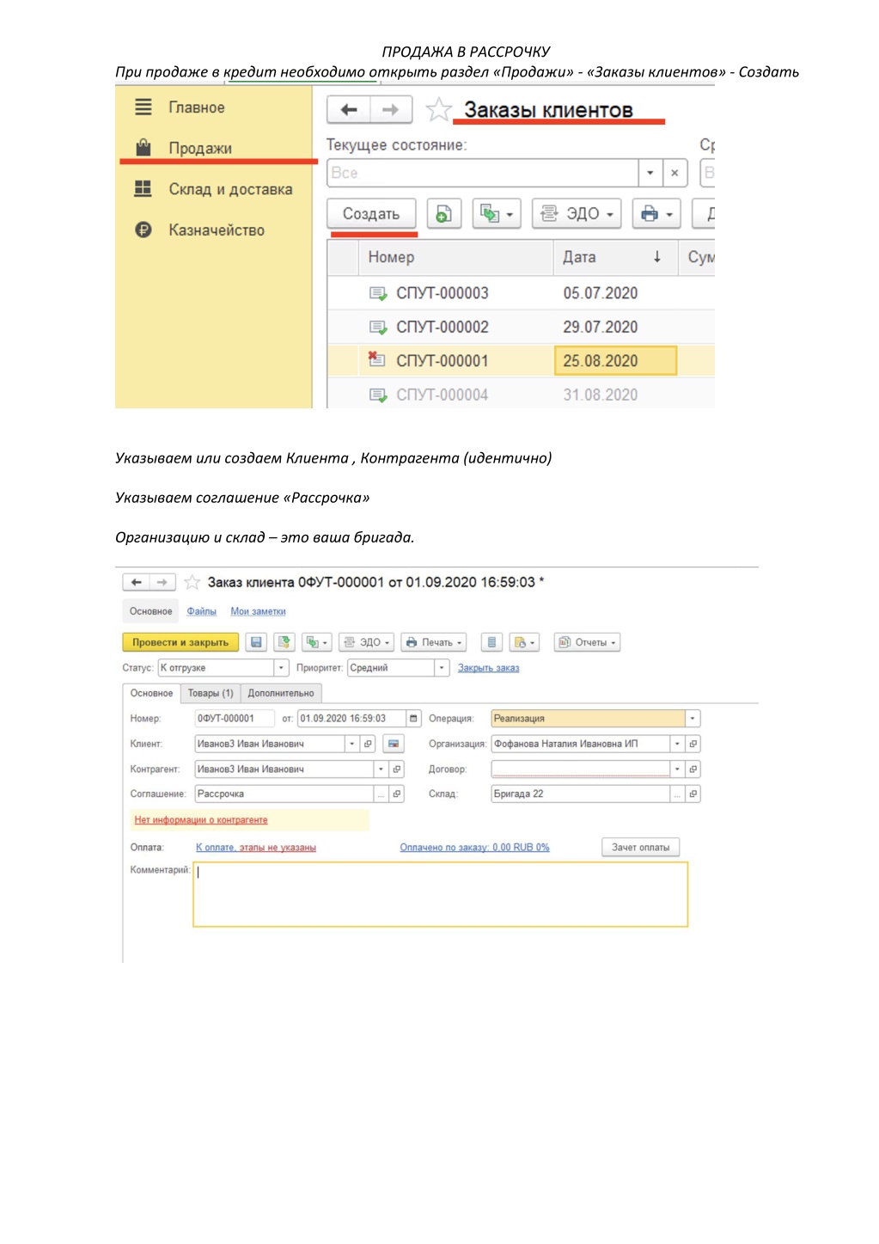Open the Склад record with its open icon
The height and width of the screenshot is (1244, 879).
tap(693, 794)
